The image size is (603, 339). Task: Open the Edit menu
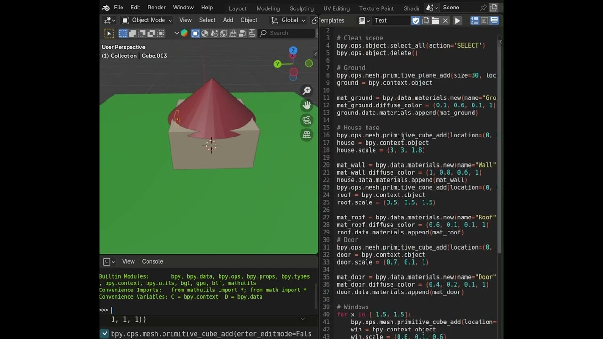(135, 8)
